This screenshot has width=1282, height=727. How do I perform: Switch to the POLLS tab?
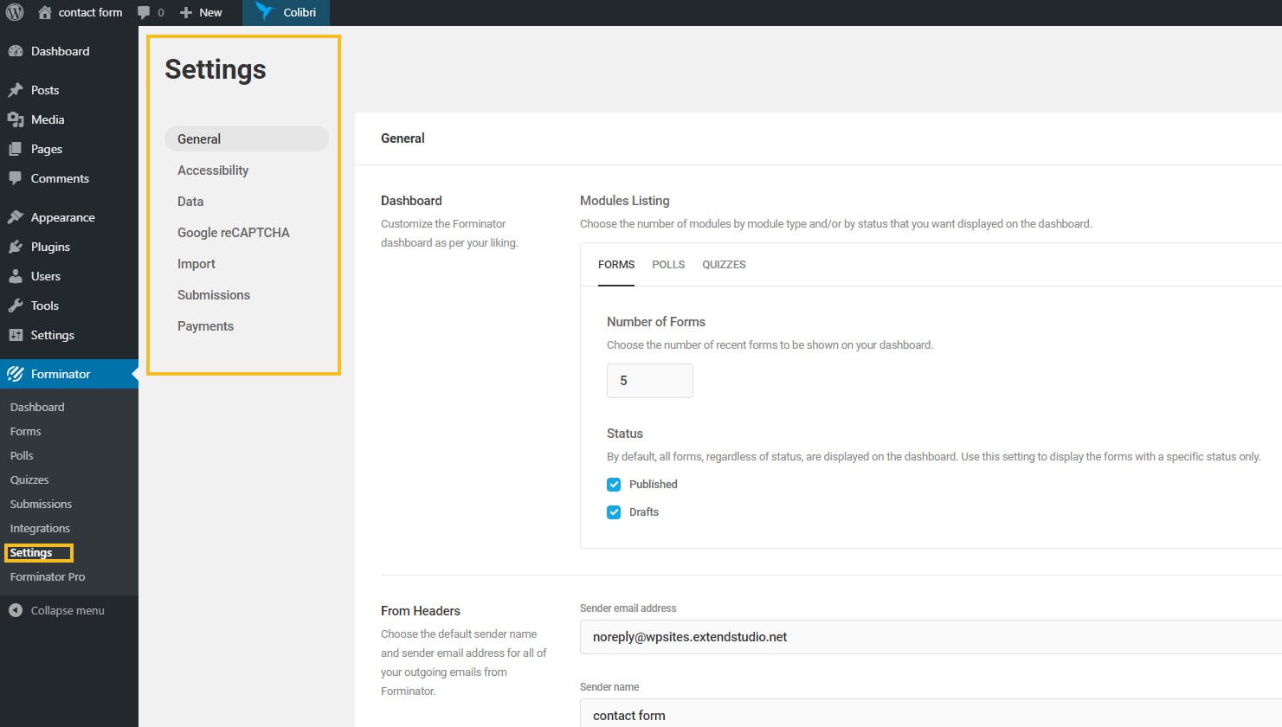(x=667, y=264)
